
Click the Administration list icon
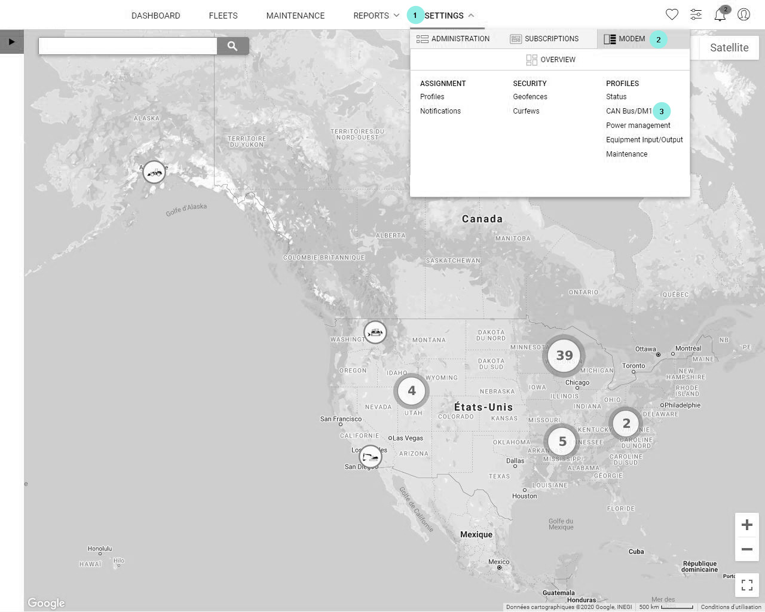(423, 39)
